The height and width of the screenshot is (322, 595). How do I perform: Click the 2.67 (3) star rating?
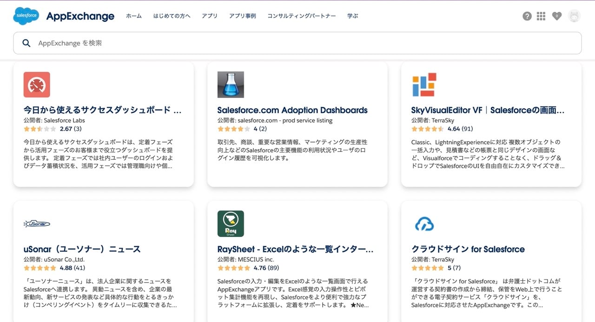click(x=53, y=129)
